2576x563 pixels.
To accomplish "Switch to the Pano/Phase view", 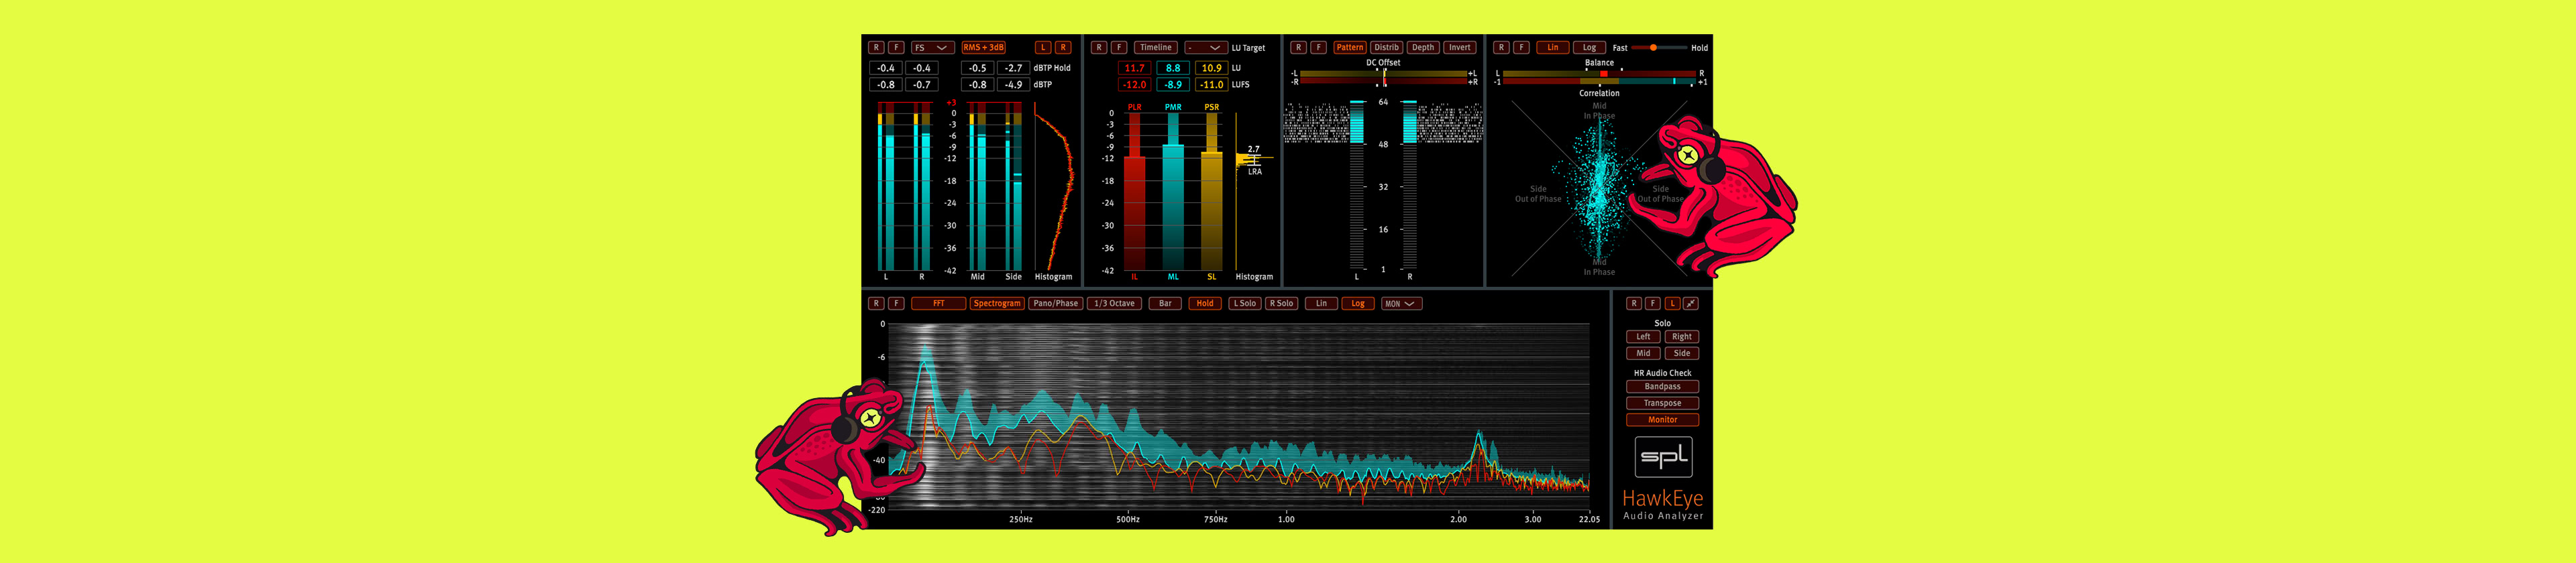I will (x=1055, y=304).
